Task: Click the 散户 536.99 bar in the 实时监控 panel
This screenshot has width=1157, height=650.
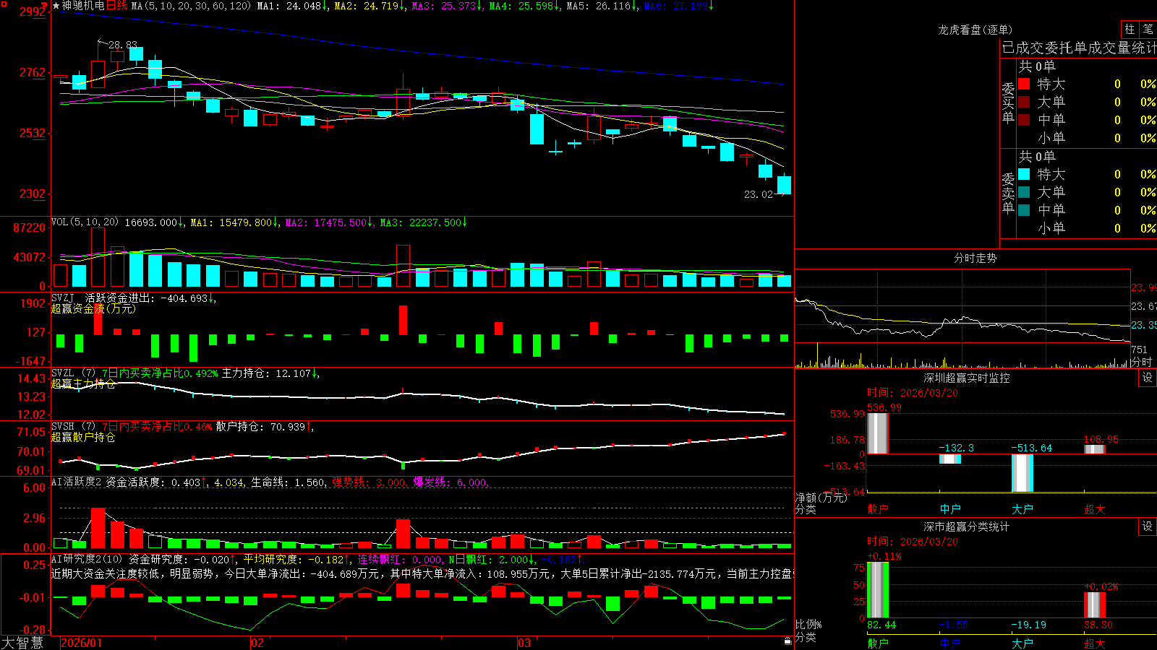Action: pos(877,433)
